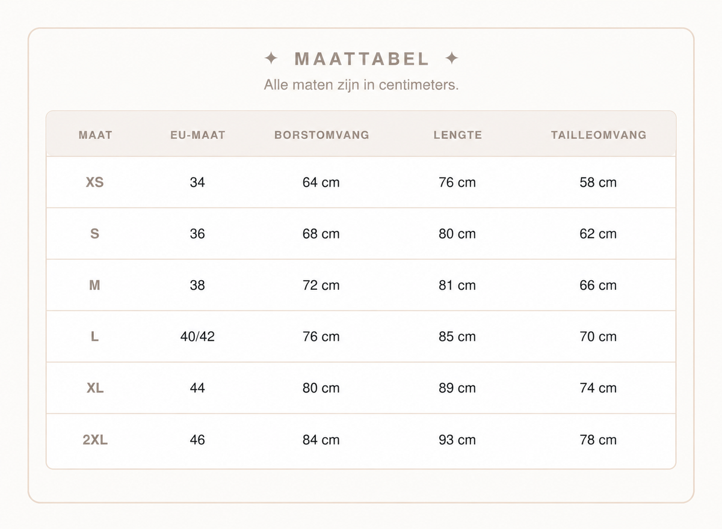
Task: Select the MAAT column header
Action: click(96, 135)
